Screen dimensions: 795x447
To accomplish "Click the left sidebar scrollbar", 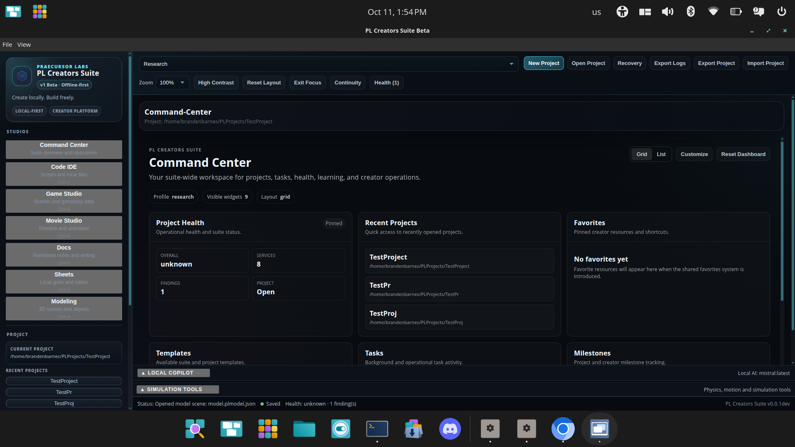I will point(130,181).
